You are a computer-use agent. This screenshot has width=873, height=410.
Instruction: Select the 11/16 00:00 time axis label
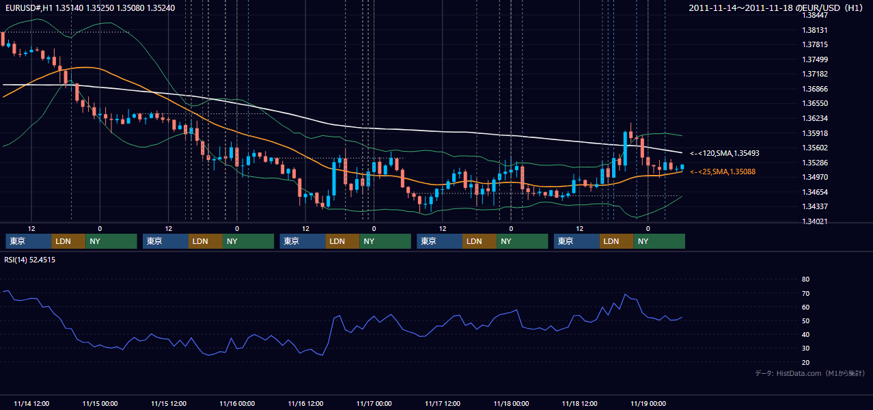click(237, 403)
